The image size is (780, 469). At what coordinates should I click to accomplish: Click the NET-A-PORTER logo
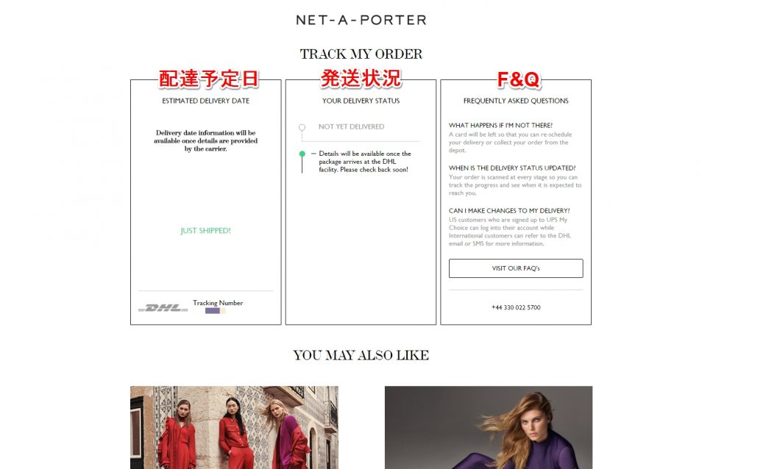coord(361,21)
